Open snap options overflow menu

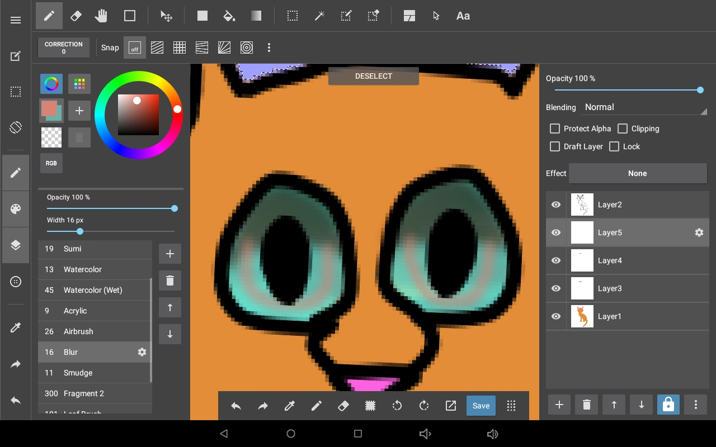[x=269, y=48]
